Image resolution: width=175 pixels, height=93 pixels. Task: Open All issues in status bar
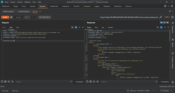pyautogui.click(x=15, y=91)
